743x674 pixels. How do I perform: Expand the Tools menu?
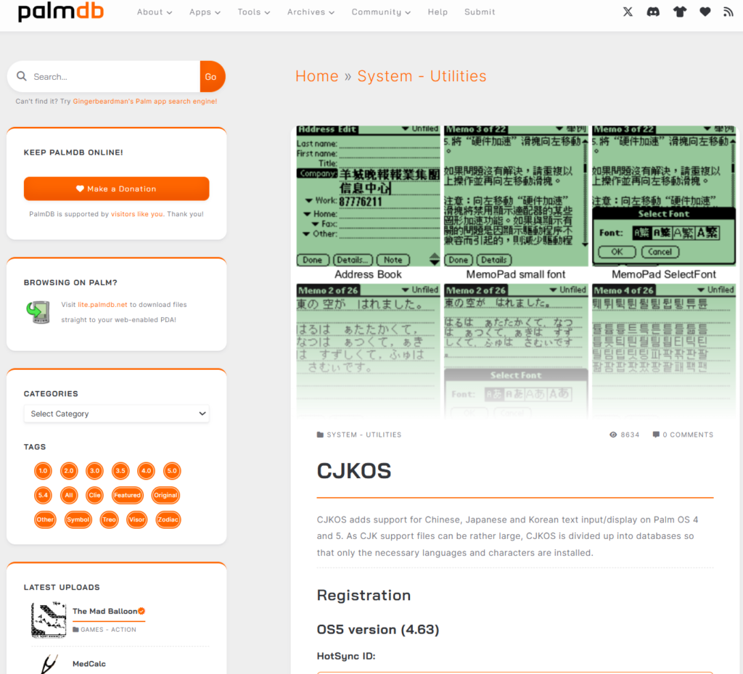253,12
